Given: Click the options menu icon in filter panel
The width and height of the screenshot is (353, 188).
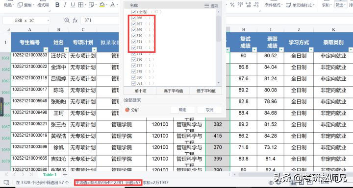Looking at the screenshot, I should coord(206,6).
